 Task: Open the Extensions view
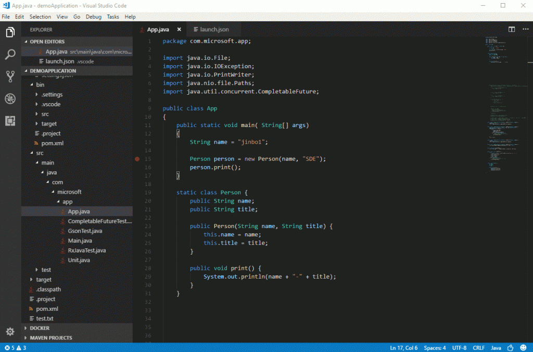pyautogui.click(x=9, y=121)
